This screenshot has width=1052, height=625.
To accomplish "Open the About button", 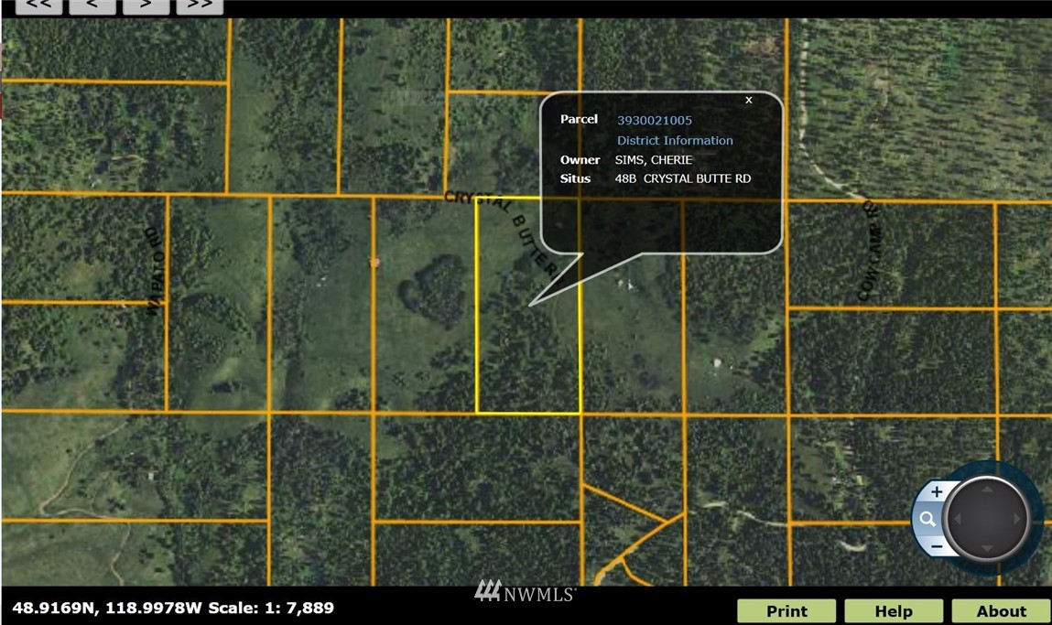I will point(1001,611).
